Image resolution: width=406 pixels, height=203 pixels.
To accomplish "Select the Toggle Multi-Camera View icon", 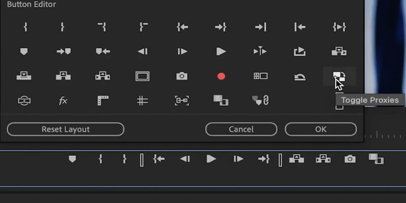I will (x=260, y=76).
